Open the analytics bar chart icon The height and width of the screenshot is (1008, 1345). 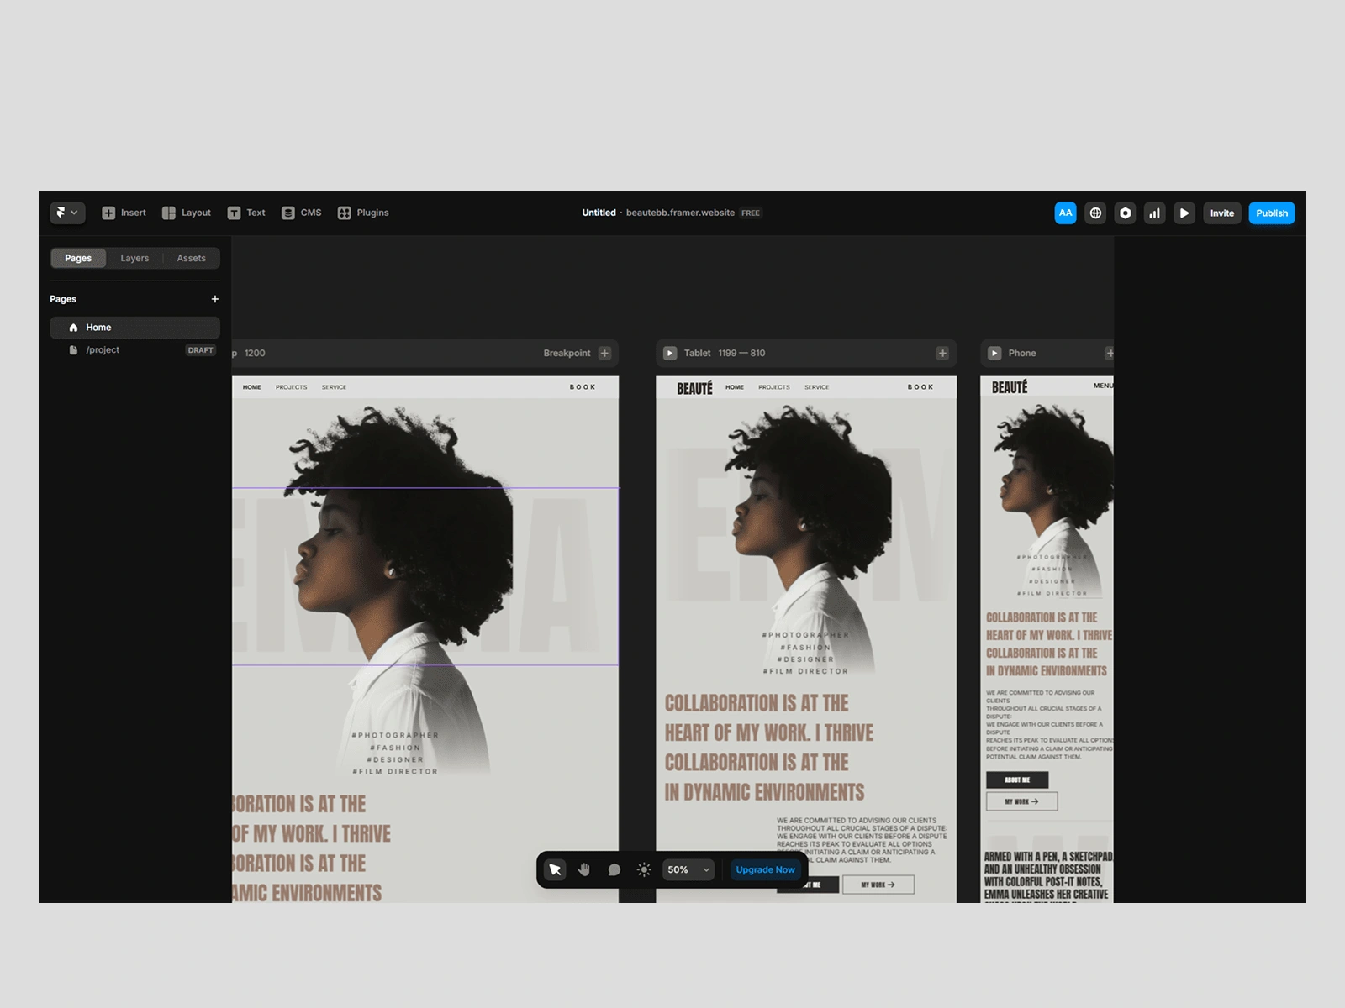1154,213
